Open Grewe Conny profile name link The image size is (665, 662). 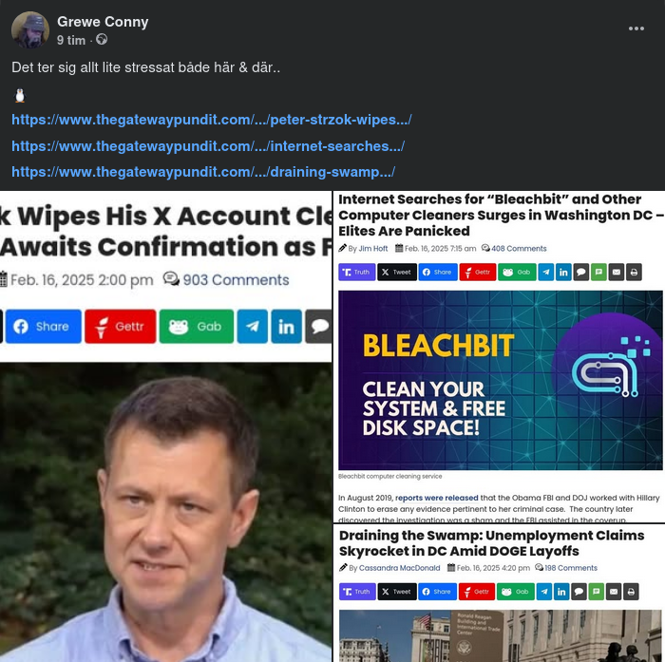click(103, 22)
